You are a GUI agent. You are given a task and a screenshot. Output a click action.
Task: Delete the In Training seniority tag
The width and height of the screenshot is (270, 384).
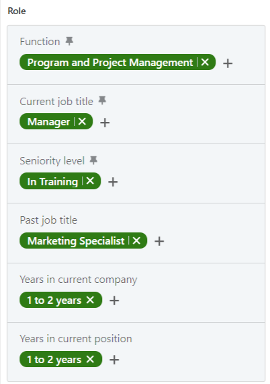click(x=90, y=181)
